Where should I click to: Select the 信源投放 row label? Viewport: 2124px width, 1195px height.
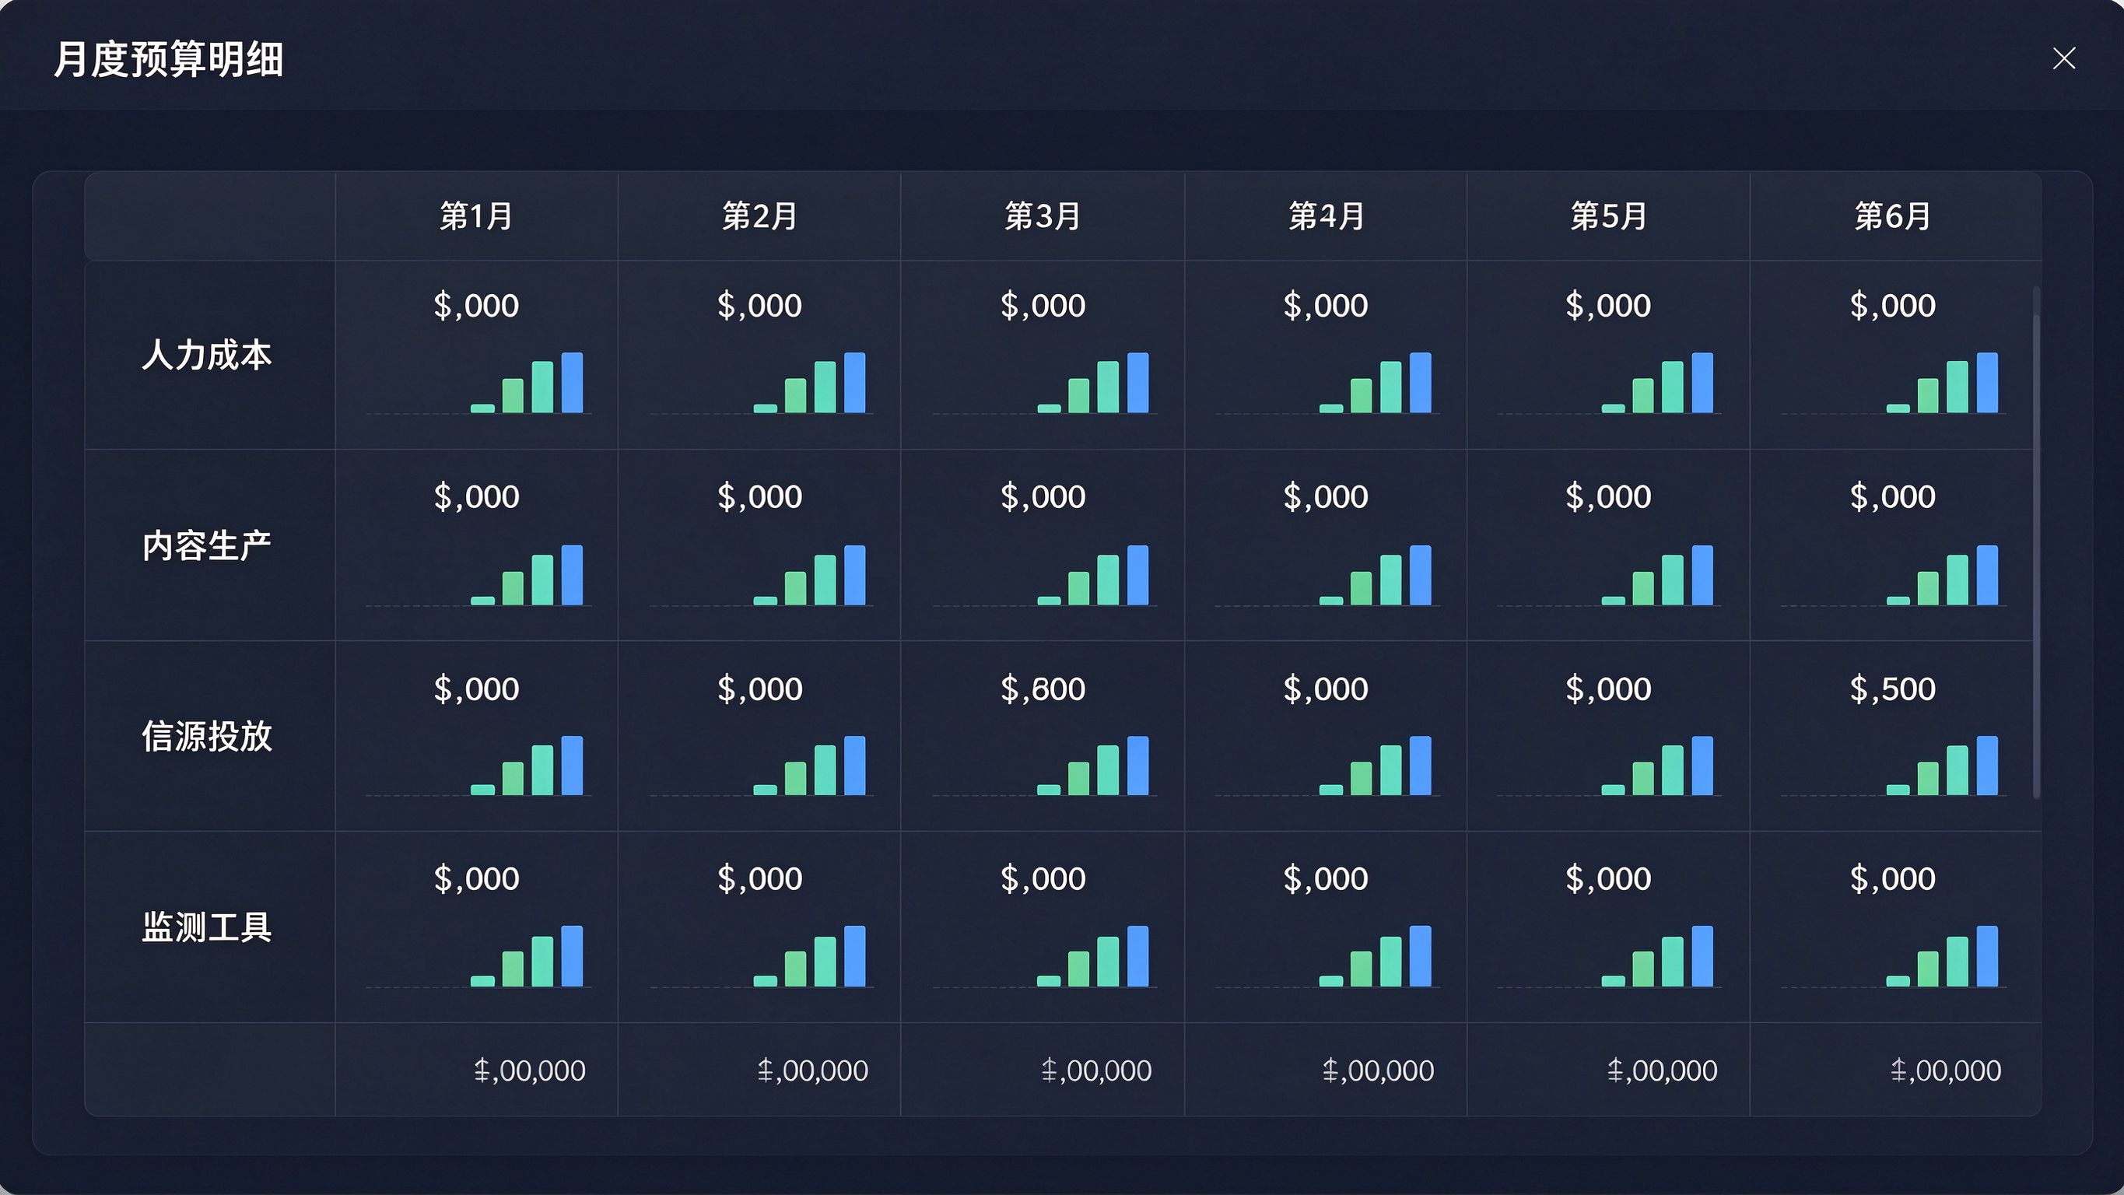(207, 736)
